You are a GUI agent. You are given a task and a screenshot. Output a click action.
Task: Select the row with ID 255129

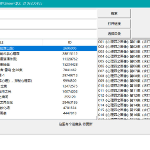48,97
